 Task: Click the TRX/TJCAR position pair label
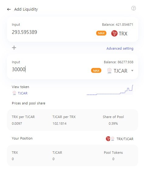(x=125, y=139)
